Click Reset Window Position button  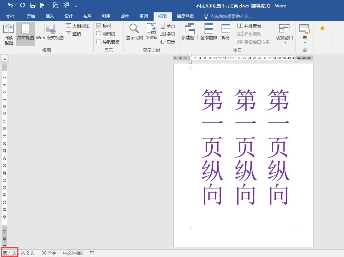[254, 42]
